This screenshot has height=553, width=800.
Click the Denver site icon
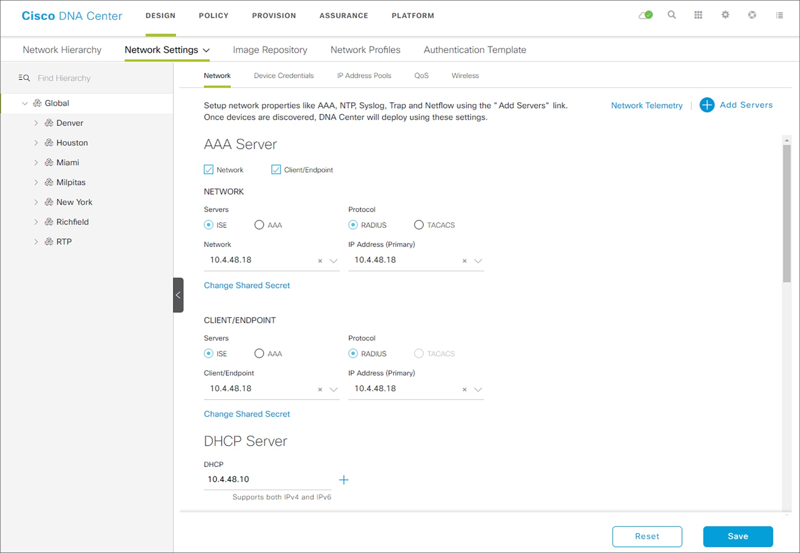click(x=49, y=123)
